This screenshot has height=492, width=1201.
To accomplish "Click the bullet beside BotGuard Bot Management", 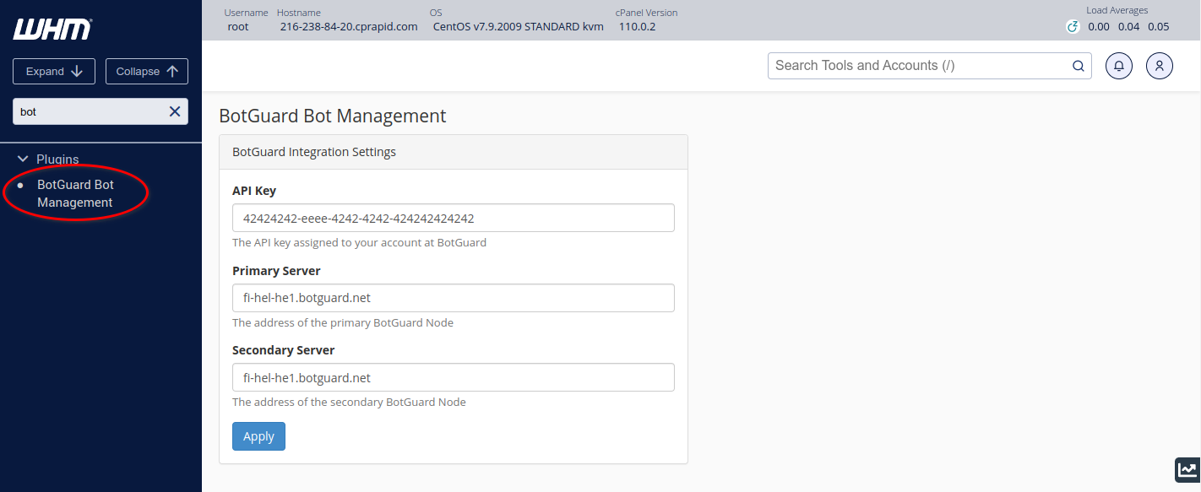I will 21,185.
